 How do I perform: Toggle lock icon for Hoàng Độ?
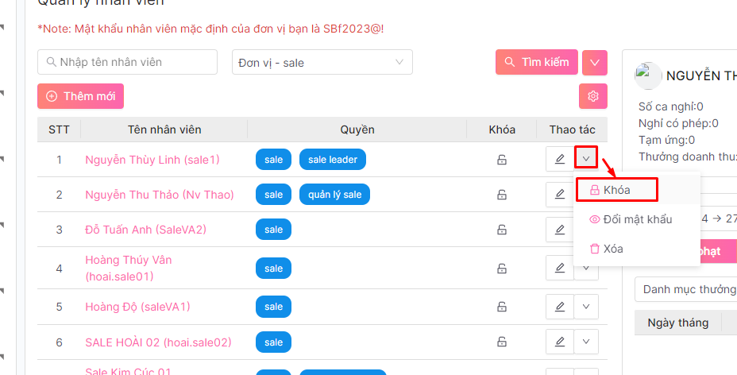[502, 307]
